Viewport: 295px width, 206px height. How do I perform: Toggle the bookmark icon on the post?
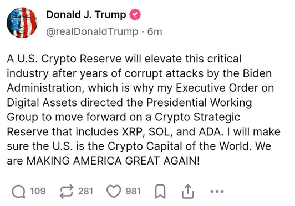point(160,192)
